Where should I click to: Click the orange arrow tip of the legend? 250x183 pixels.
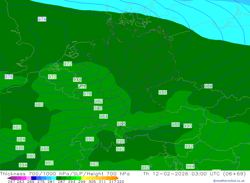(117, 178)
